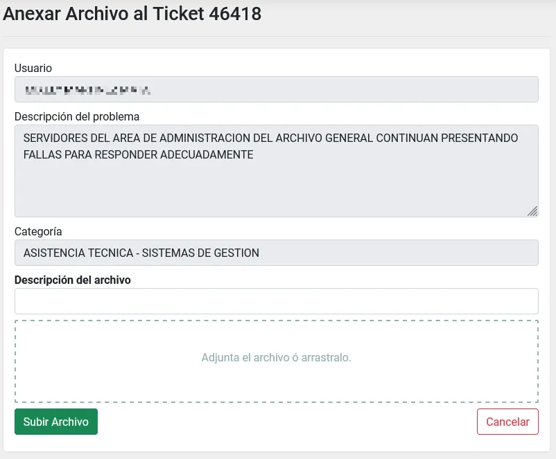
Task: Click the Subir Archivo button
Action: point(55,422)
